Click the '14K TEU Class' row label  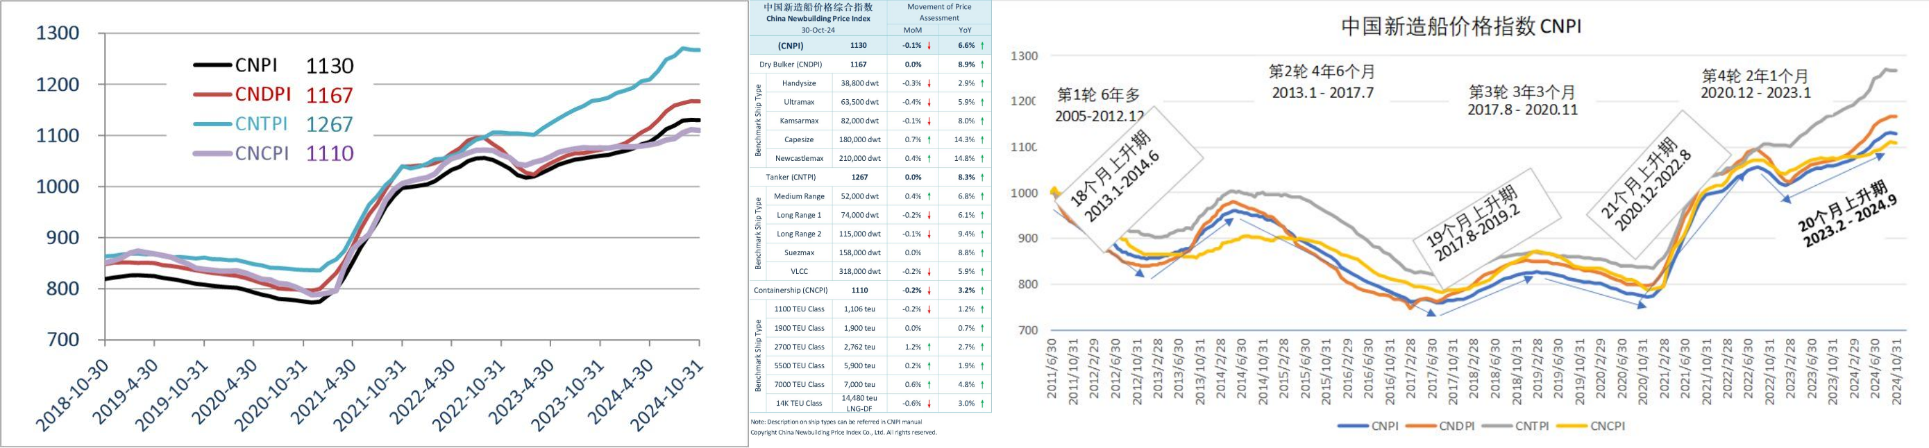799,404
